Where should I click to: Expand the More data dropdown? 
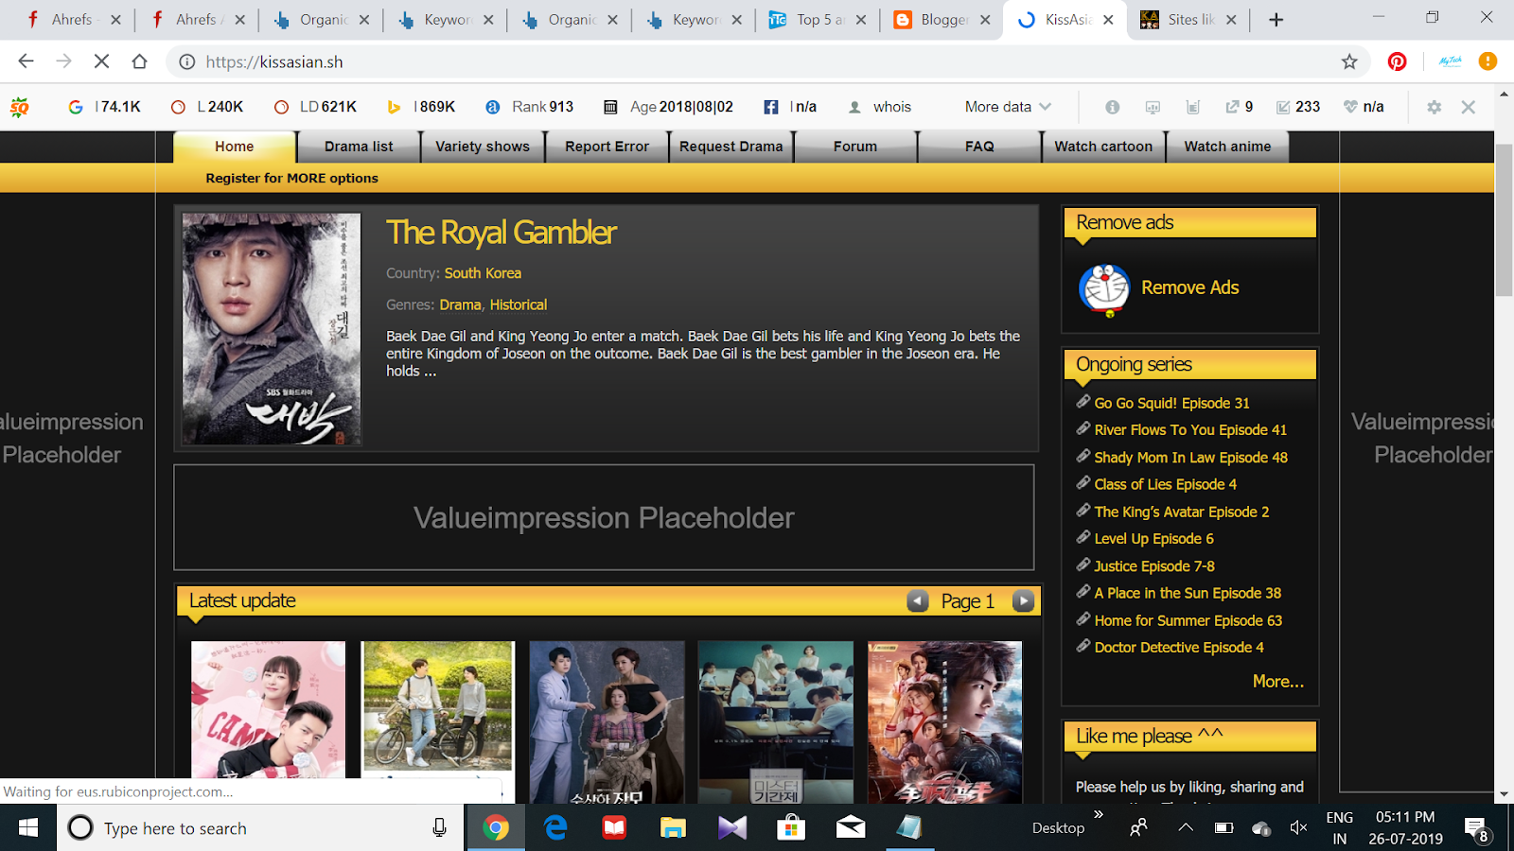click(x=1008, y=107)
